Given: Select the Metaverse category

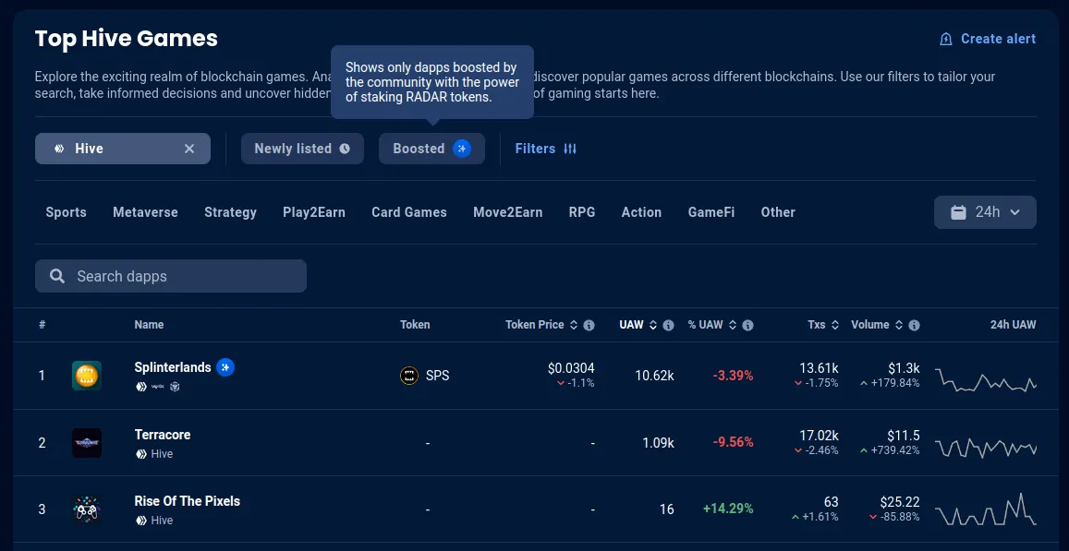Looking at the screenshot, I should tap(145, 212).
